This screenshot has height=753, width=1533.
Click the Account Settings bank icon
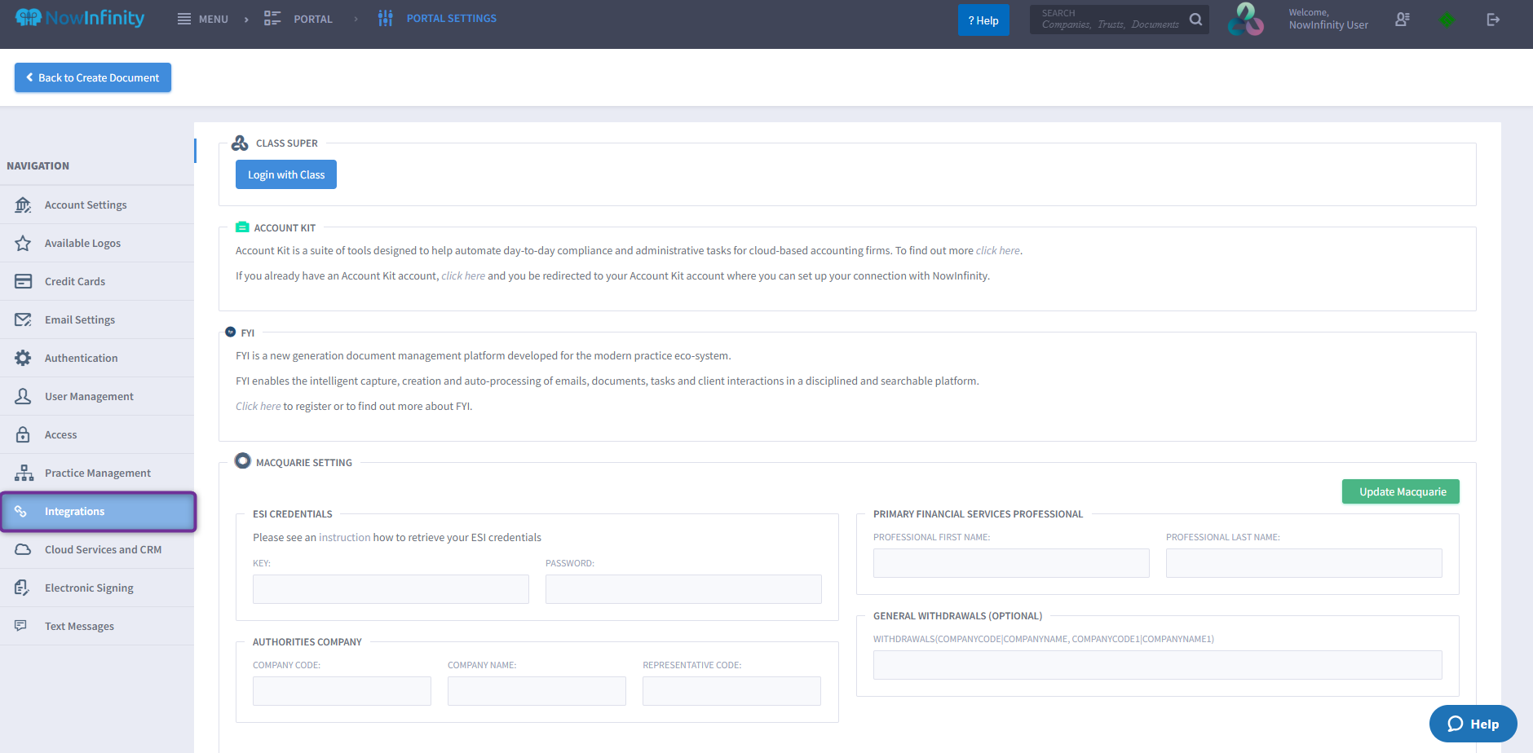point(23,205)
